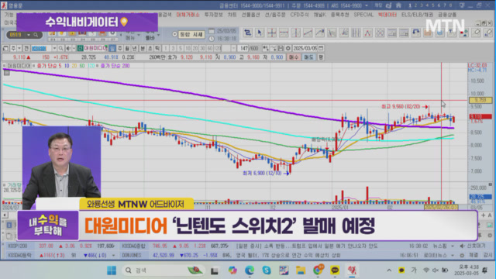Click the stock code input field
Screen dimensions: 496x279
41,48
